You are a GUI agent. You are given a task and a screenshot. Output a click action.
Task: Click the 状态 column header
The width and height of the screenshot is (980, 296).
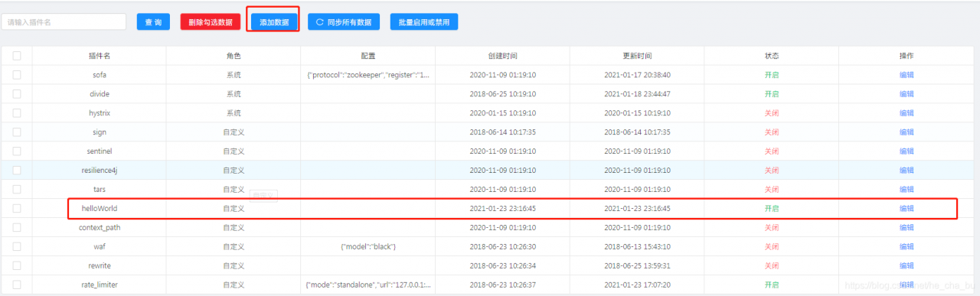pyautogui.click(x=772, y=56)
